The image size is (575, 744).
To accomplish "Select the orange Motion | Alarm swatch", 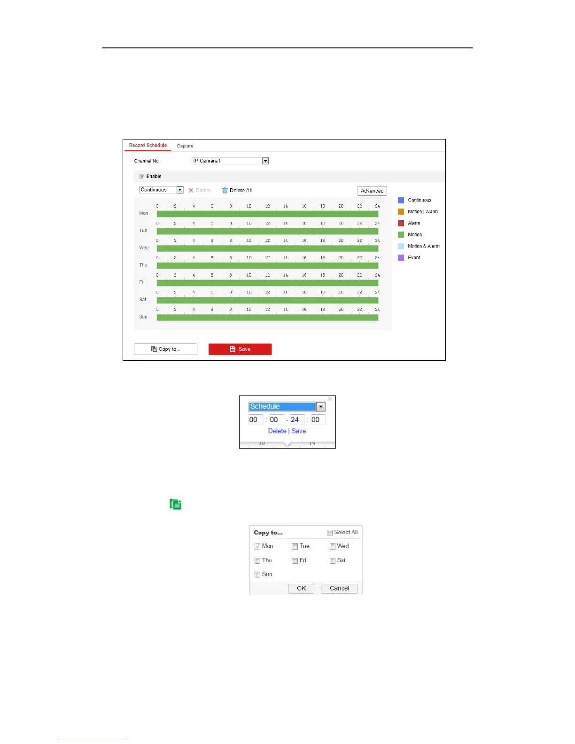I will (401, 212).
